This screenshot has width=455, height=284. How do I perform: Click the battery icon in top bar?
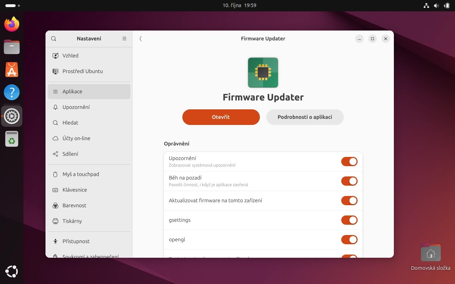(x=447, y=5)
